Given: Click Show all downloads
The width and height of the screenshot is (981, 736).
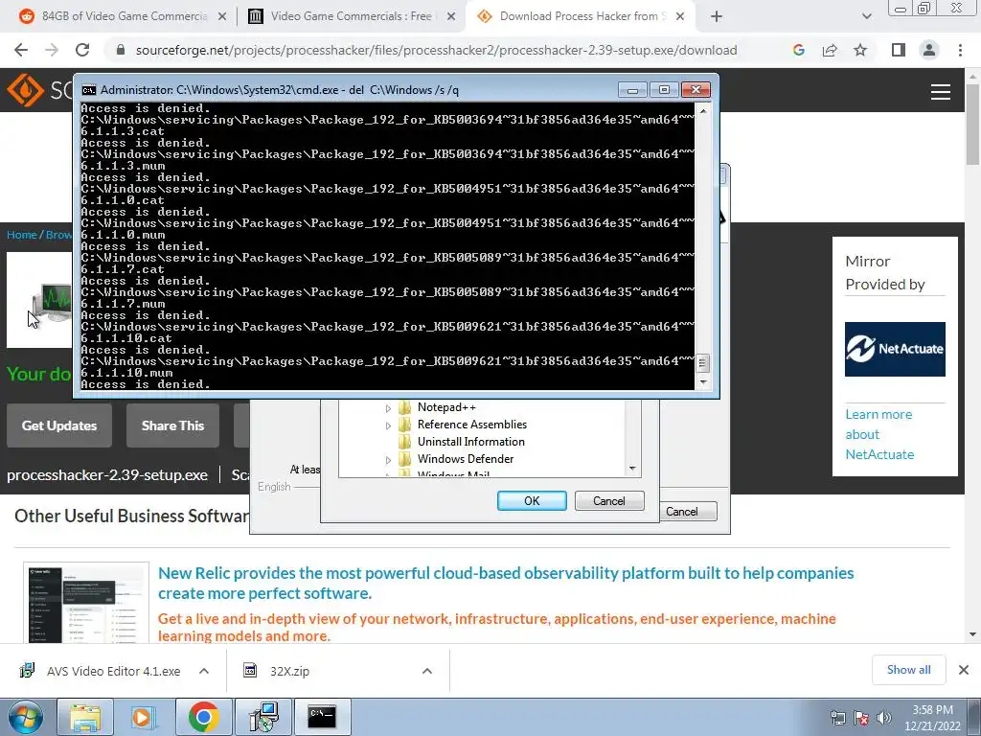Looking at the screenshot, I should (x=908, y=670).
